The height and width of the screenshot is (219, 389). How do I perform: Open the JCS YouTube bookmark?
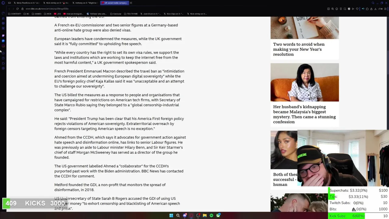[57, 14]
